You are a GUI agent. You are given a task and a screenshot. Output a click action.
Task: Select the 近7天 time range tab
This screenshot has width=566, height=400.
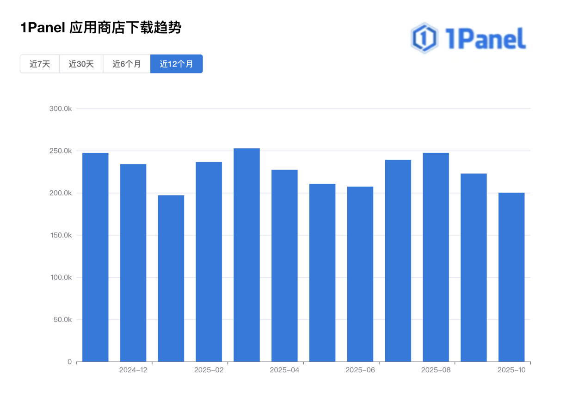pyautogui.click(x=39, y=64)
